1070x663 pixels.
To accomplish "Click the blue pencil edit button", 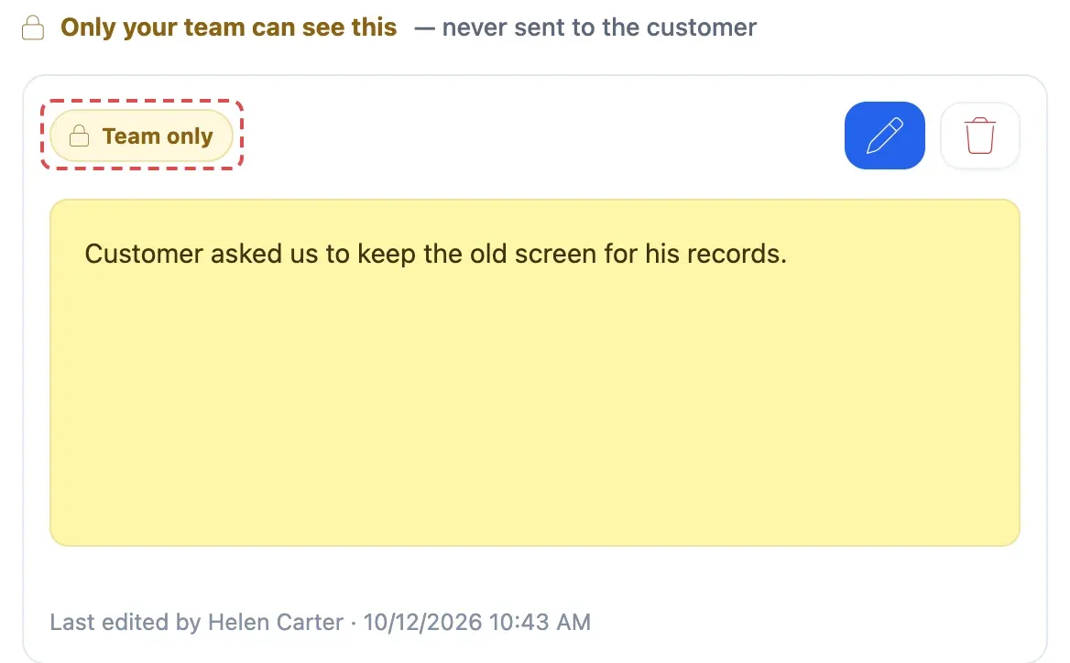I will [x=884, y=135].
